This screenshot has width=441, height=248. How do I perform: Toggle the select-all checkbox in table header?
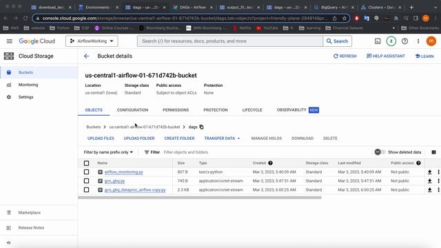click(x=86, y=163)
